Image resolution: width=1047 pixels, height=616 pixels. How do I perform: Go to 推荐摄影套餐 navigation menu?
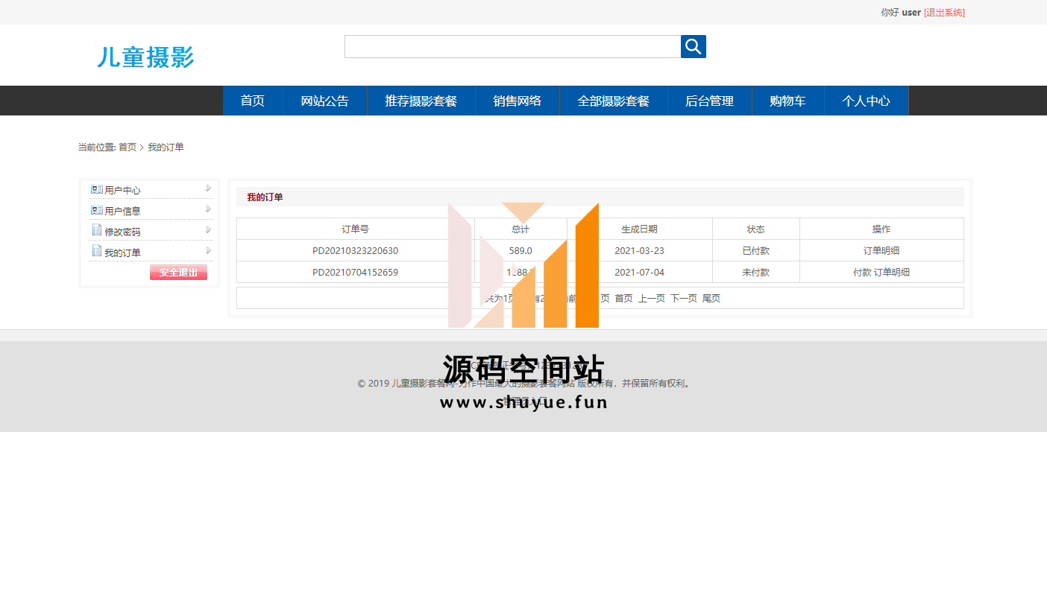tap(421, 101)
